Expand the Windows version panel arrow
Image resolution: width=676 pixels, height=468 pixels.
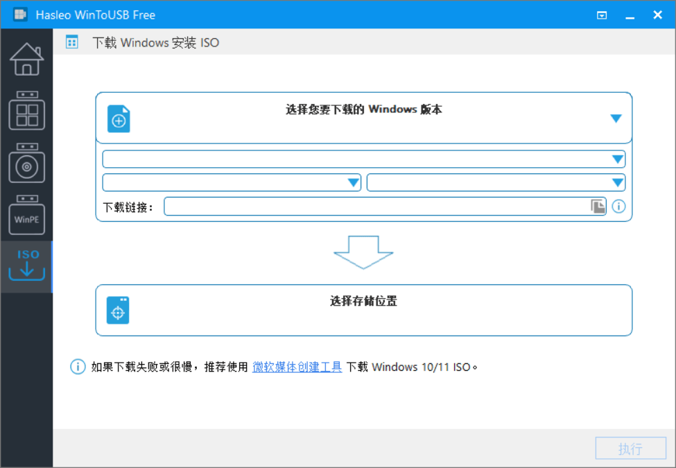point(616,118)
